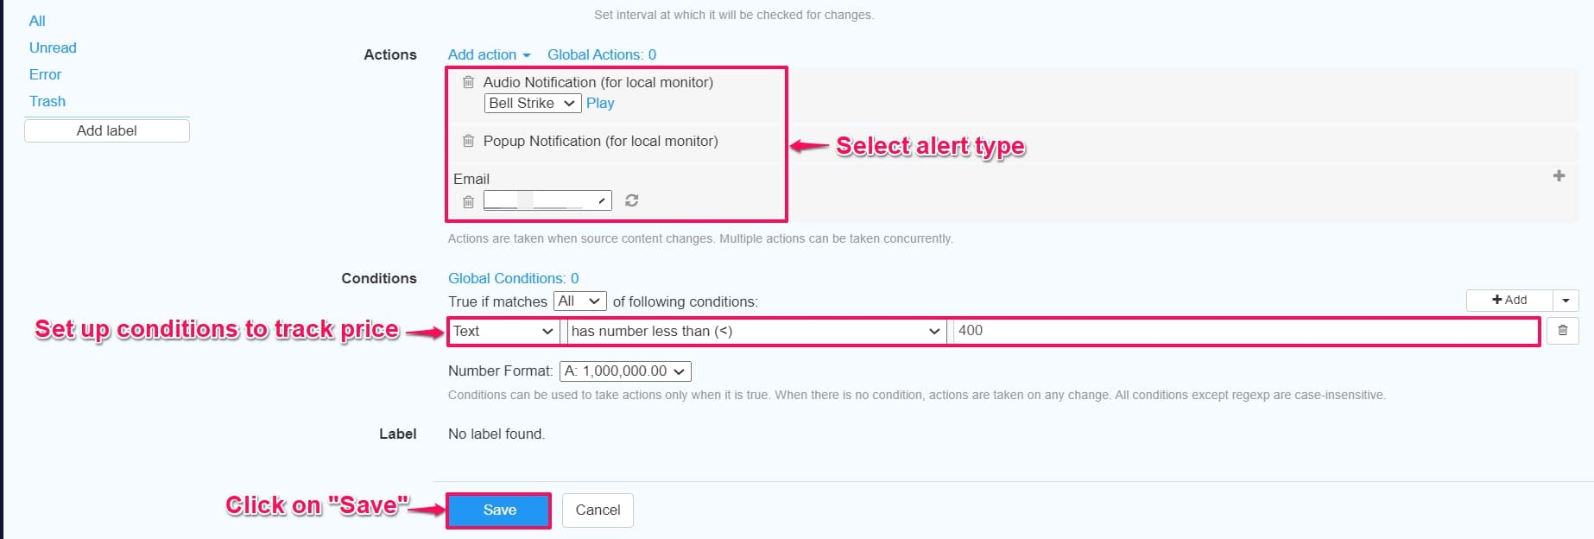Open the Trash folder in the sidebar
The image size is (1594, 539).
(47, 101)
